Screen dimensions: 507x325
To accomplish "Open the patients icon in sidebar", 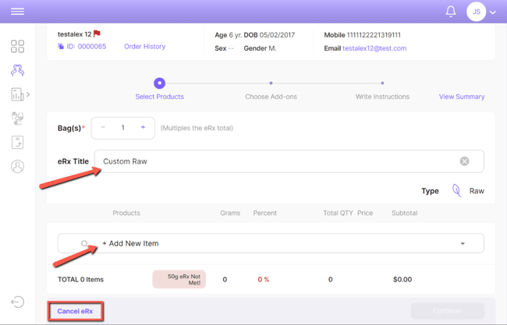I will point(17,71).
